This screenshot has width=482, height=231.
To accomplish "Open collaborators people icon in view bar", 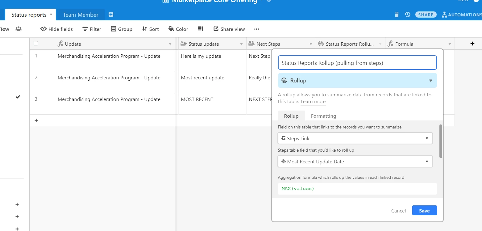I will click(19, 29).
